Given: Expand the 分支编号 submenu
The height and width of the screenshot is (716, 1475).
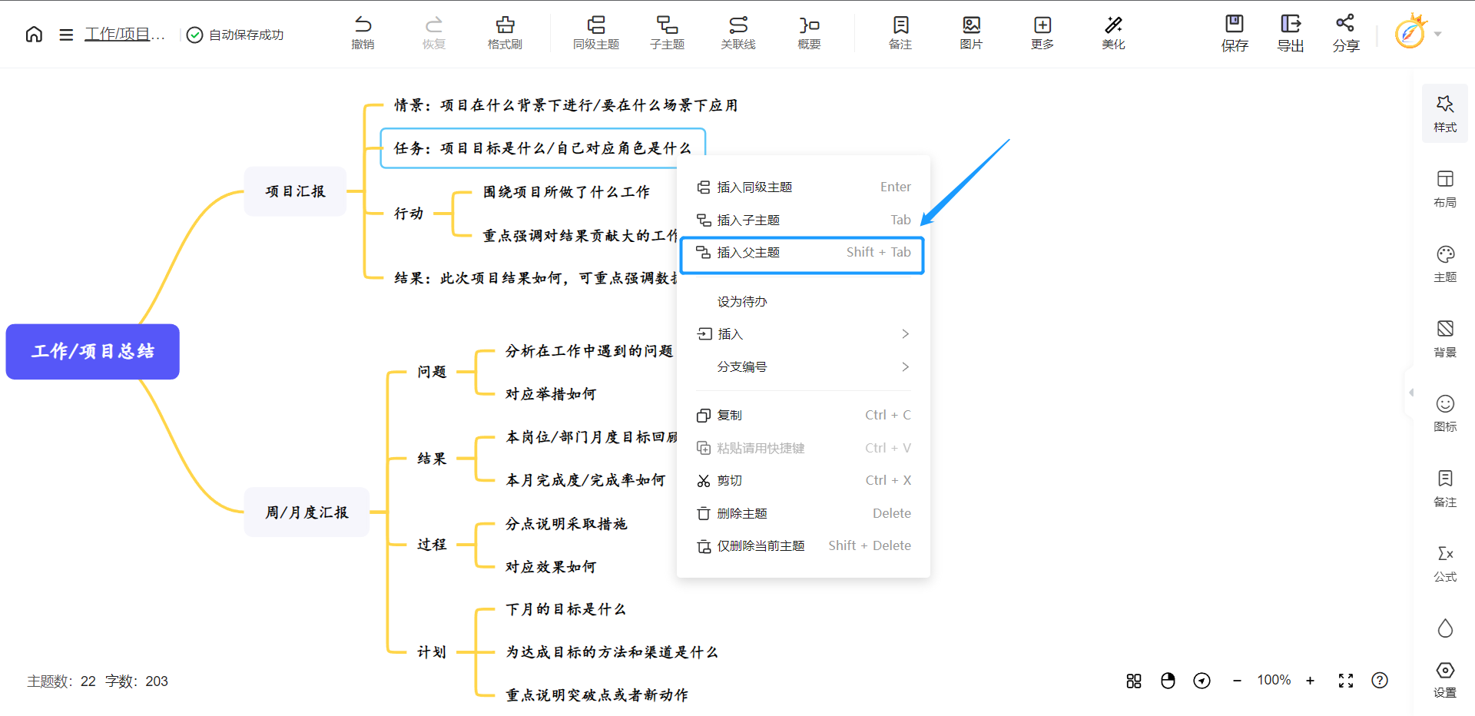Looking at the screenshot, I should 803,366.
